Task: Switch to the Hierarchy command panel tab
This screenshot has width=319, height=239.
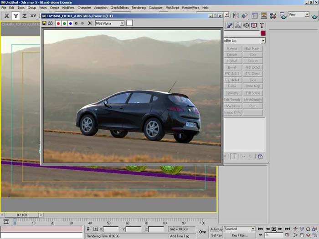Action: click(238, 25)
